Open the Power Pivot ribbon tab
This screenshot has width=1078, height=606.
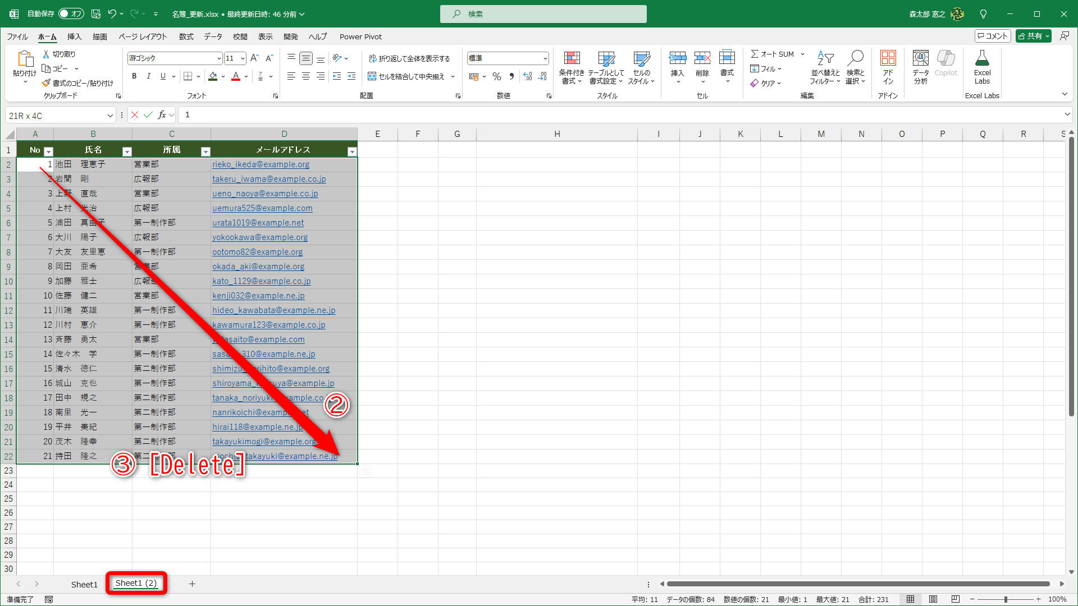pos(360,36)
